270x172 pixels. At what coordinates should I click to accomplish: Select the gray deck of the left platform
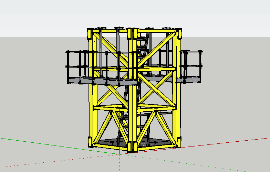point(102,81)
